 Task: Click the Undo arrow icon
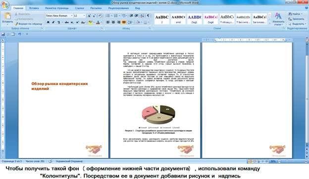tap(19, 34)
